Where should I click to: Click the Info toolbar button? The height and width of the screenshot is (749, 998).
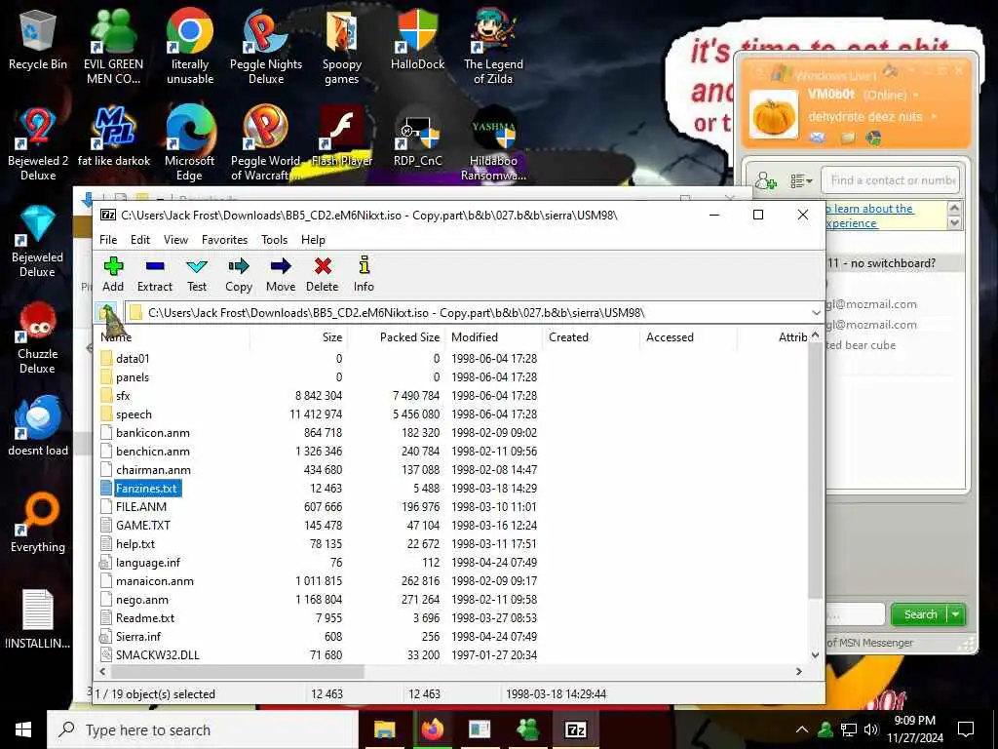click(x=365, y=274)
